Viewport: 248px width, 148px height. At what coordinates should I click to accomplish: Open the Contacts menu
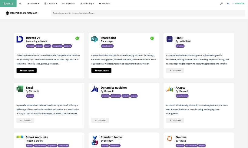pyautogui.click(x=51, y=4)
